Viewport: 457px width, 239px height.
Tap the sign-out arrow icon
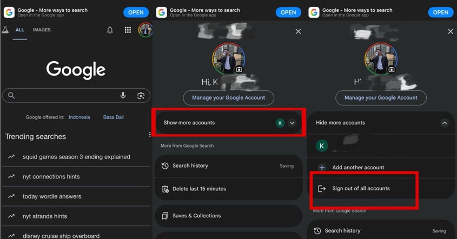click(x=322, y=189)
